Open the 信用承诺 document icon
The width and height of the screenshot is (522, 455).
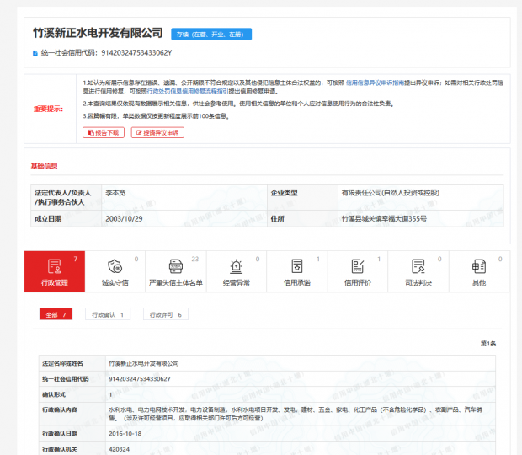point(297,266)
